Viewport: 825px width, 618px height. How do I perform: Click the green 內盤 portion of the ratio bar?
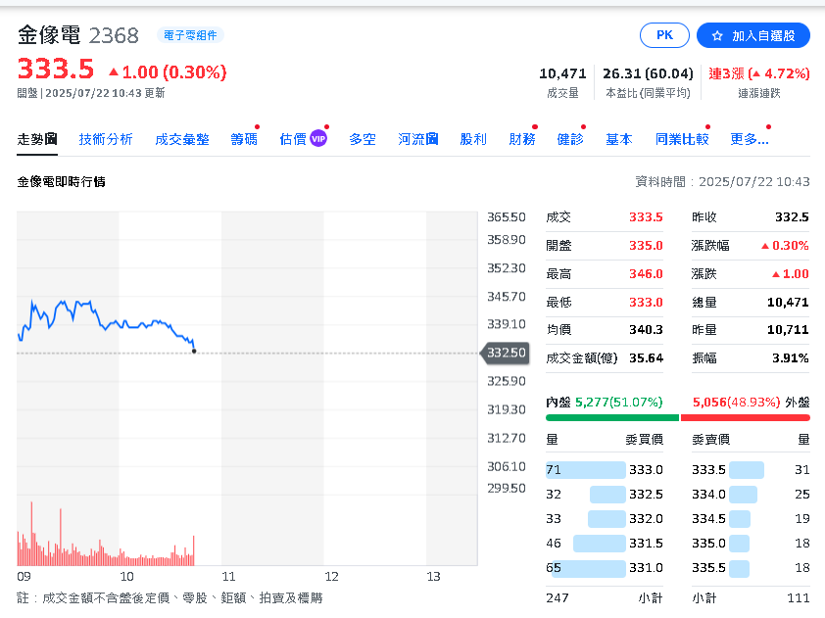612,417
